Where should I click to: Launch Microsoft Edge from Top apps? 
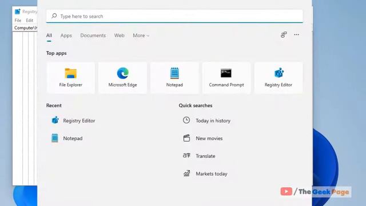tap(122, 78)
